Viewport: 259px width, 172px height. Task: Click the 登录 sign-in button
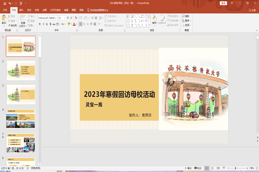tap(223, 3)
